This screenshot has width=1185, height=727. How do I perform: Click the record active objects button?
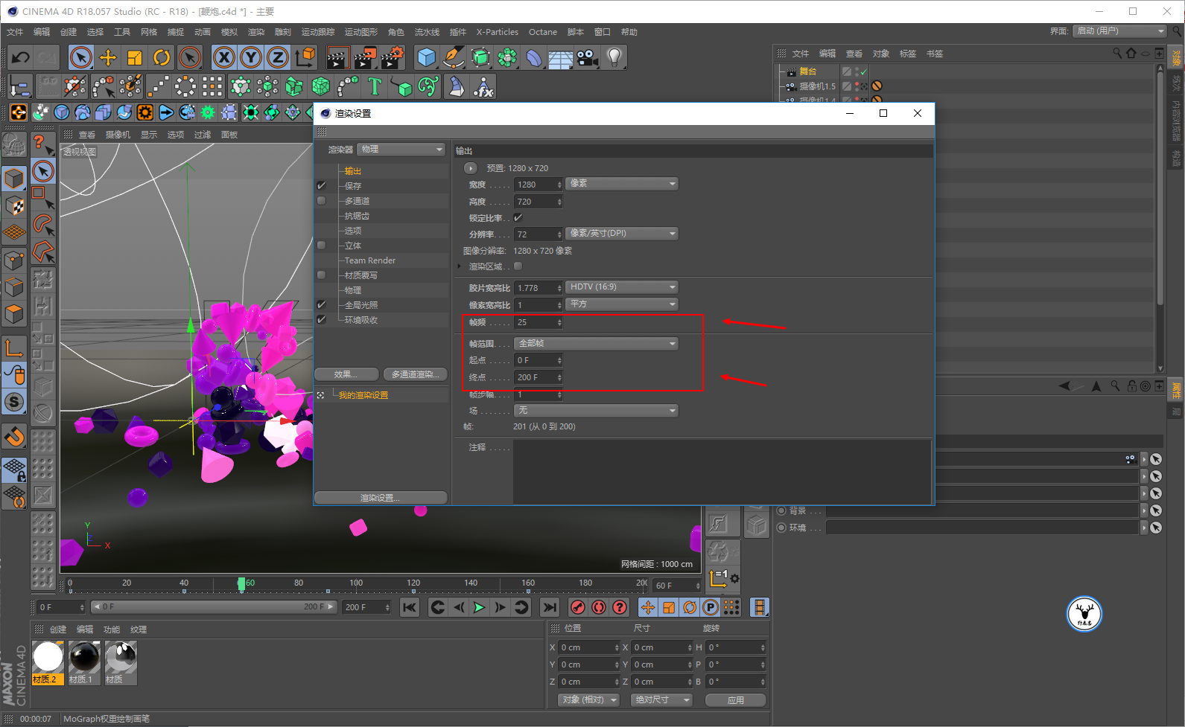point(577,607)
